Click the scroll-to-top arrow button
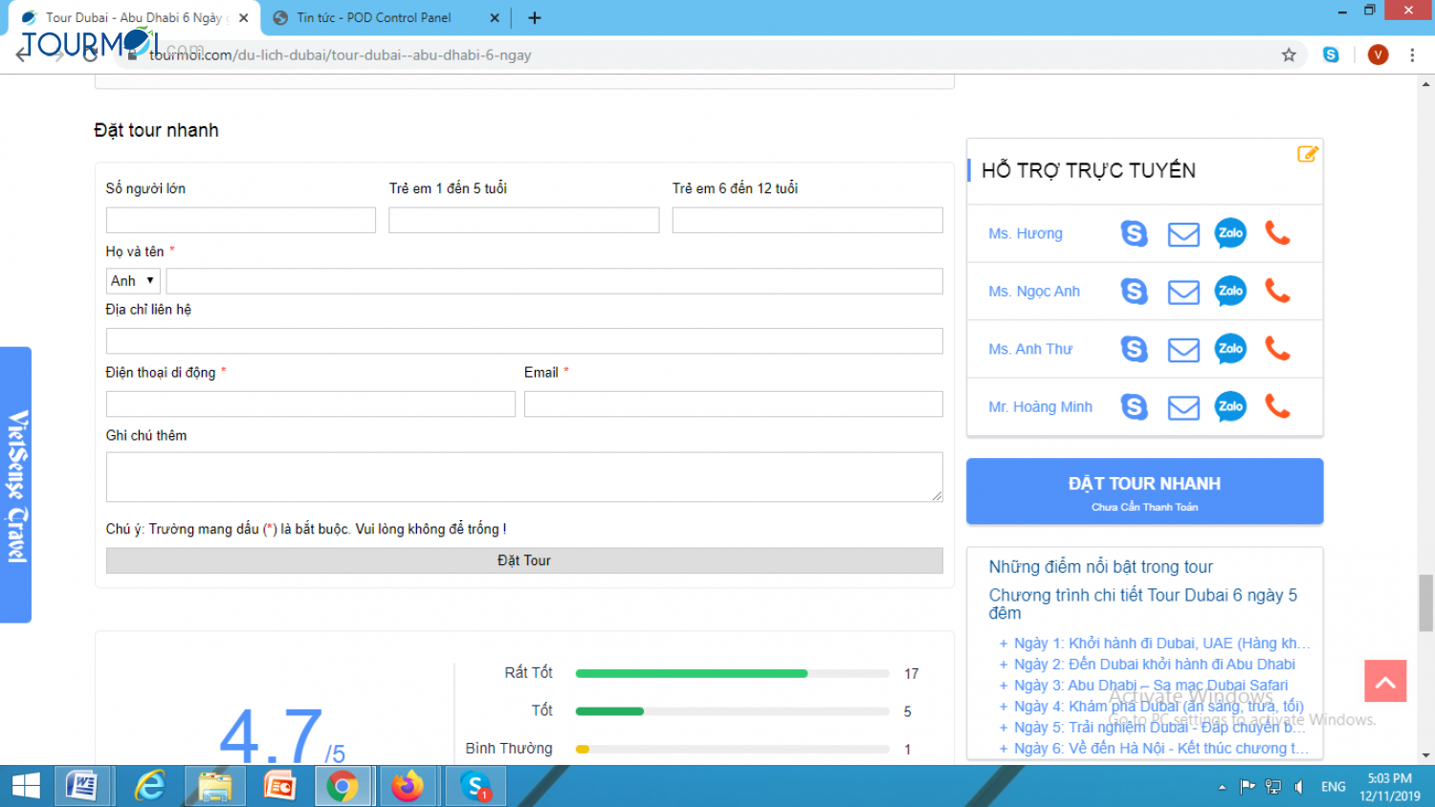The height and width of the screenshot is (807, 1435). (x=1385, y=681)
